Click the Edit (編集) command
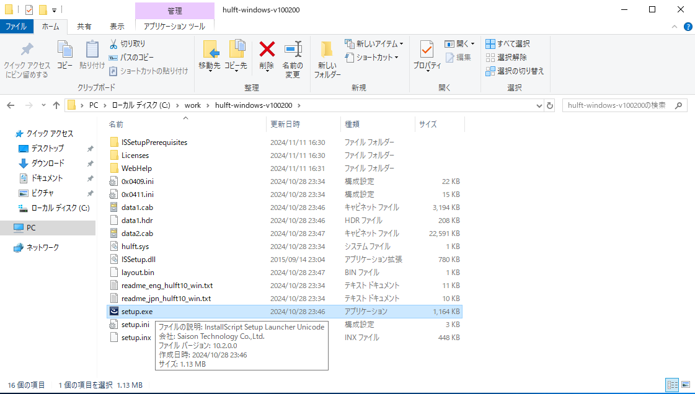 point(458,58)
